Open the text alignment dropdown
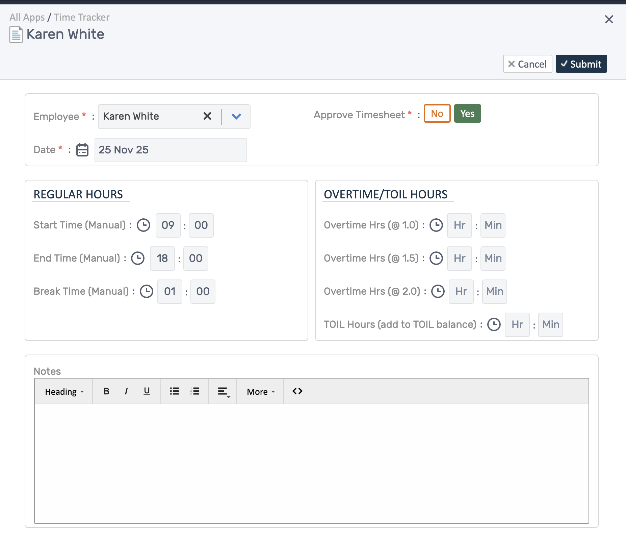This screenshot has width=626, height=534. [223, 391]
